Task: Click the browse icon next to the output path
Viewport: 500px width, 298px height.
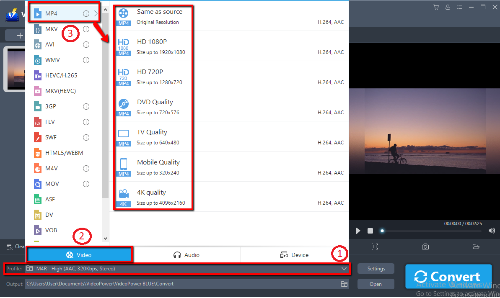Action: (x=344, y=284)
